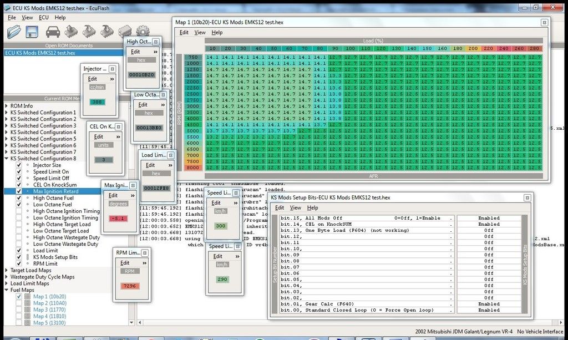Click the open ROM folder icon

[x=14, y=33]
